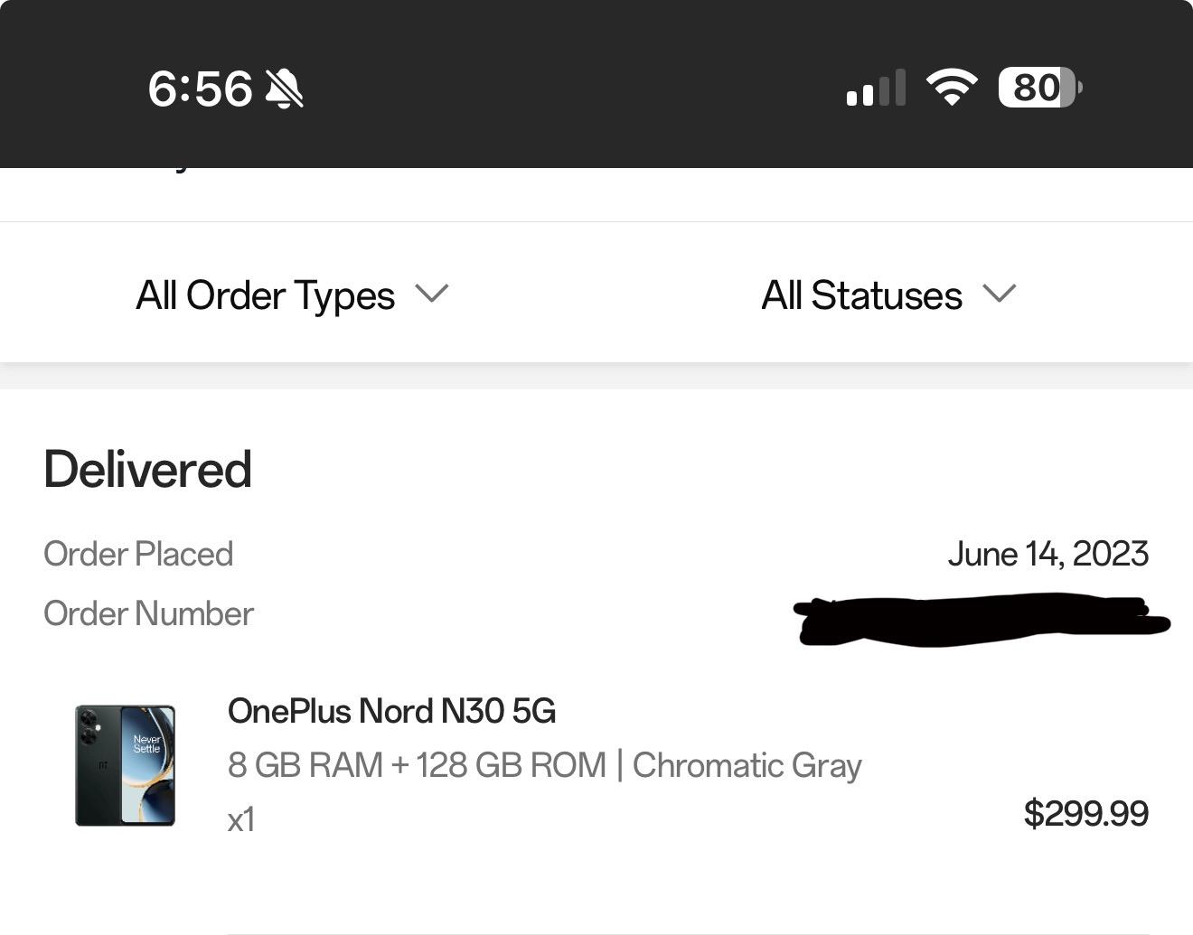This screenshot has width=1193, height=935.
Task: Tap the 8 GB RAM + 128 GB ROM text
Action: [x=417, y=765]
